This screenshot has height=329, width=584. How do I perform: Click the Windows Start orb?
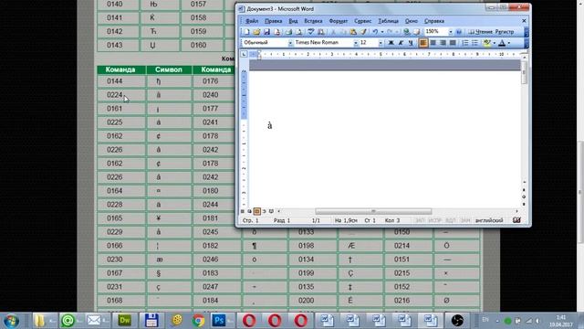11,321
